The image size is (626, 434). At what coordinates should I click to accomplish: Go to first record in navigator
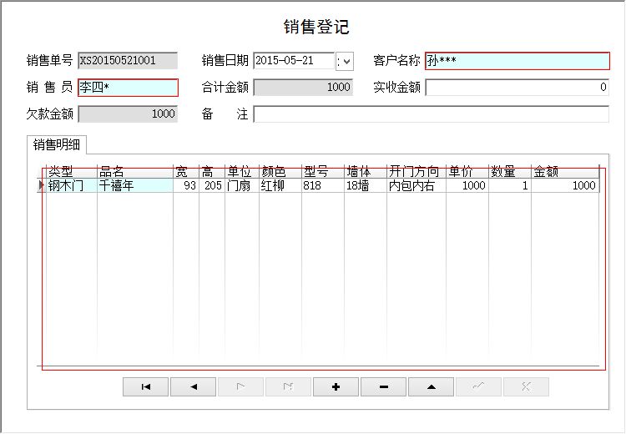[x=145, y=386]
